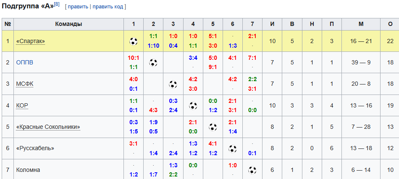Click the 39 — 9 goals cell
Viewport: 399px width, 179px height.
click(x=361, y=63)
